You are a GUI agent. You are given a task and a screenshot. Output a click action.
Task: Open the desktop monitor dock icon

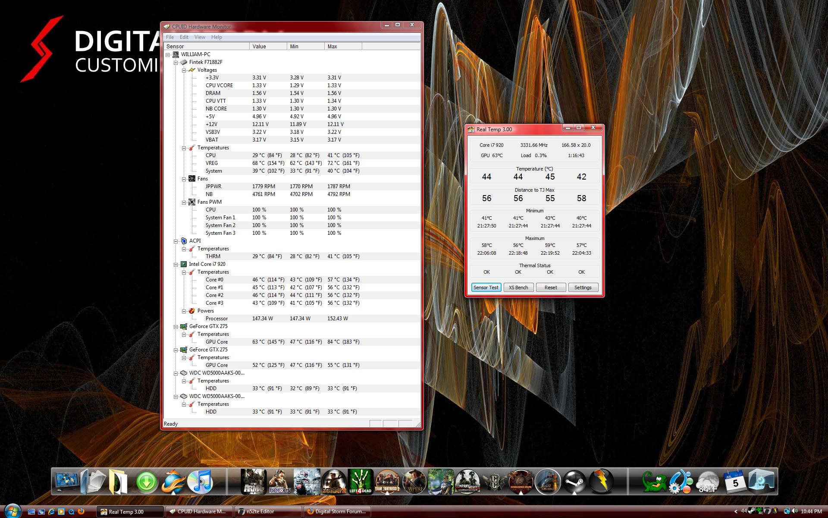coord(67,481)
